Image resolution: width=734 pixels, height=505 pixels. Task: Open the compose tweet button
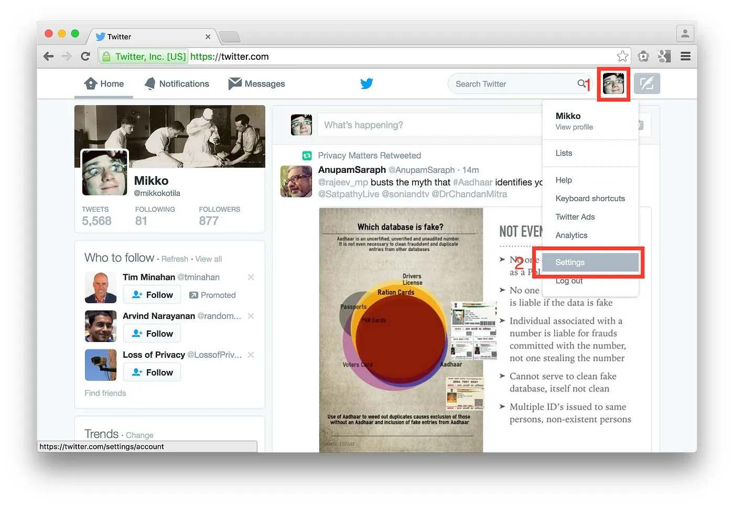[646, 84]
